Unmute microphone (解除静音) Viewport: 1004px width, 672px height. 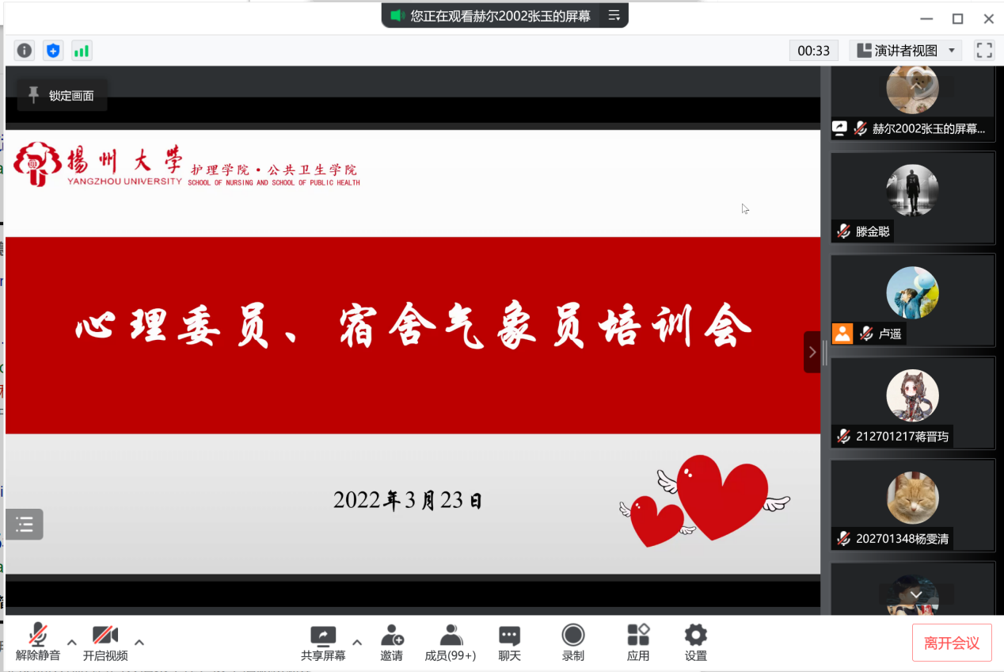[38, 643]
